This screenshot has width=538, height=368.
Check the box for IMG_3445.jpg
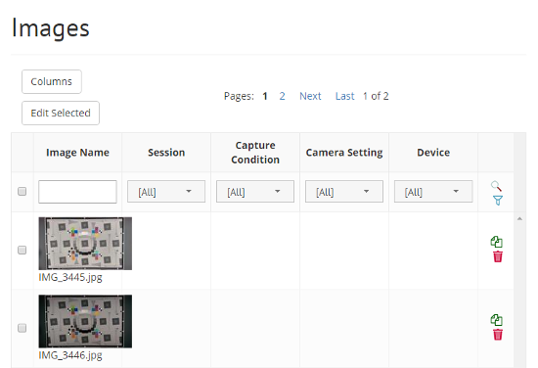tap(22, 250)
